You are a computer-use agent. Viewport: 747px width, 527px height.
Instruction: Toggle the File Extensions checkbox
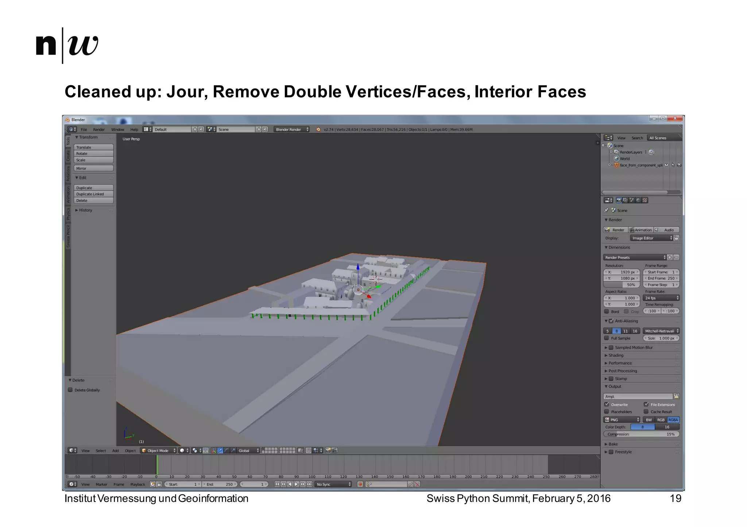pos(646,404)
